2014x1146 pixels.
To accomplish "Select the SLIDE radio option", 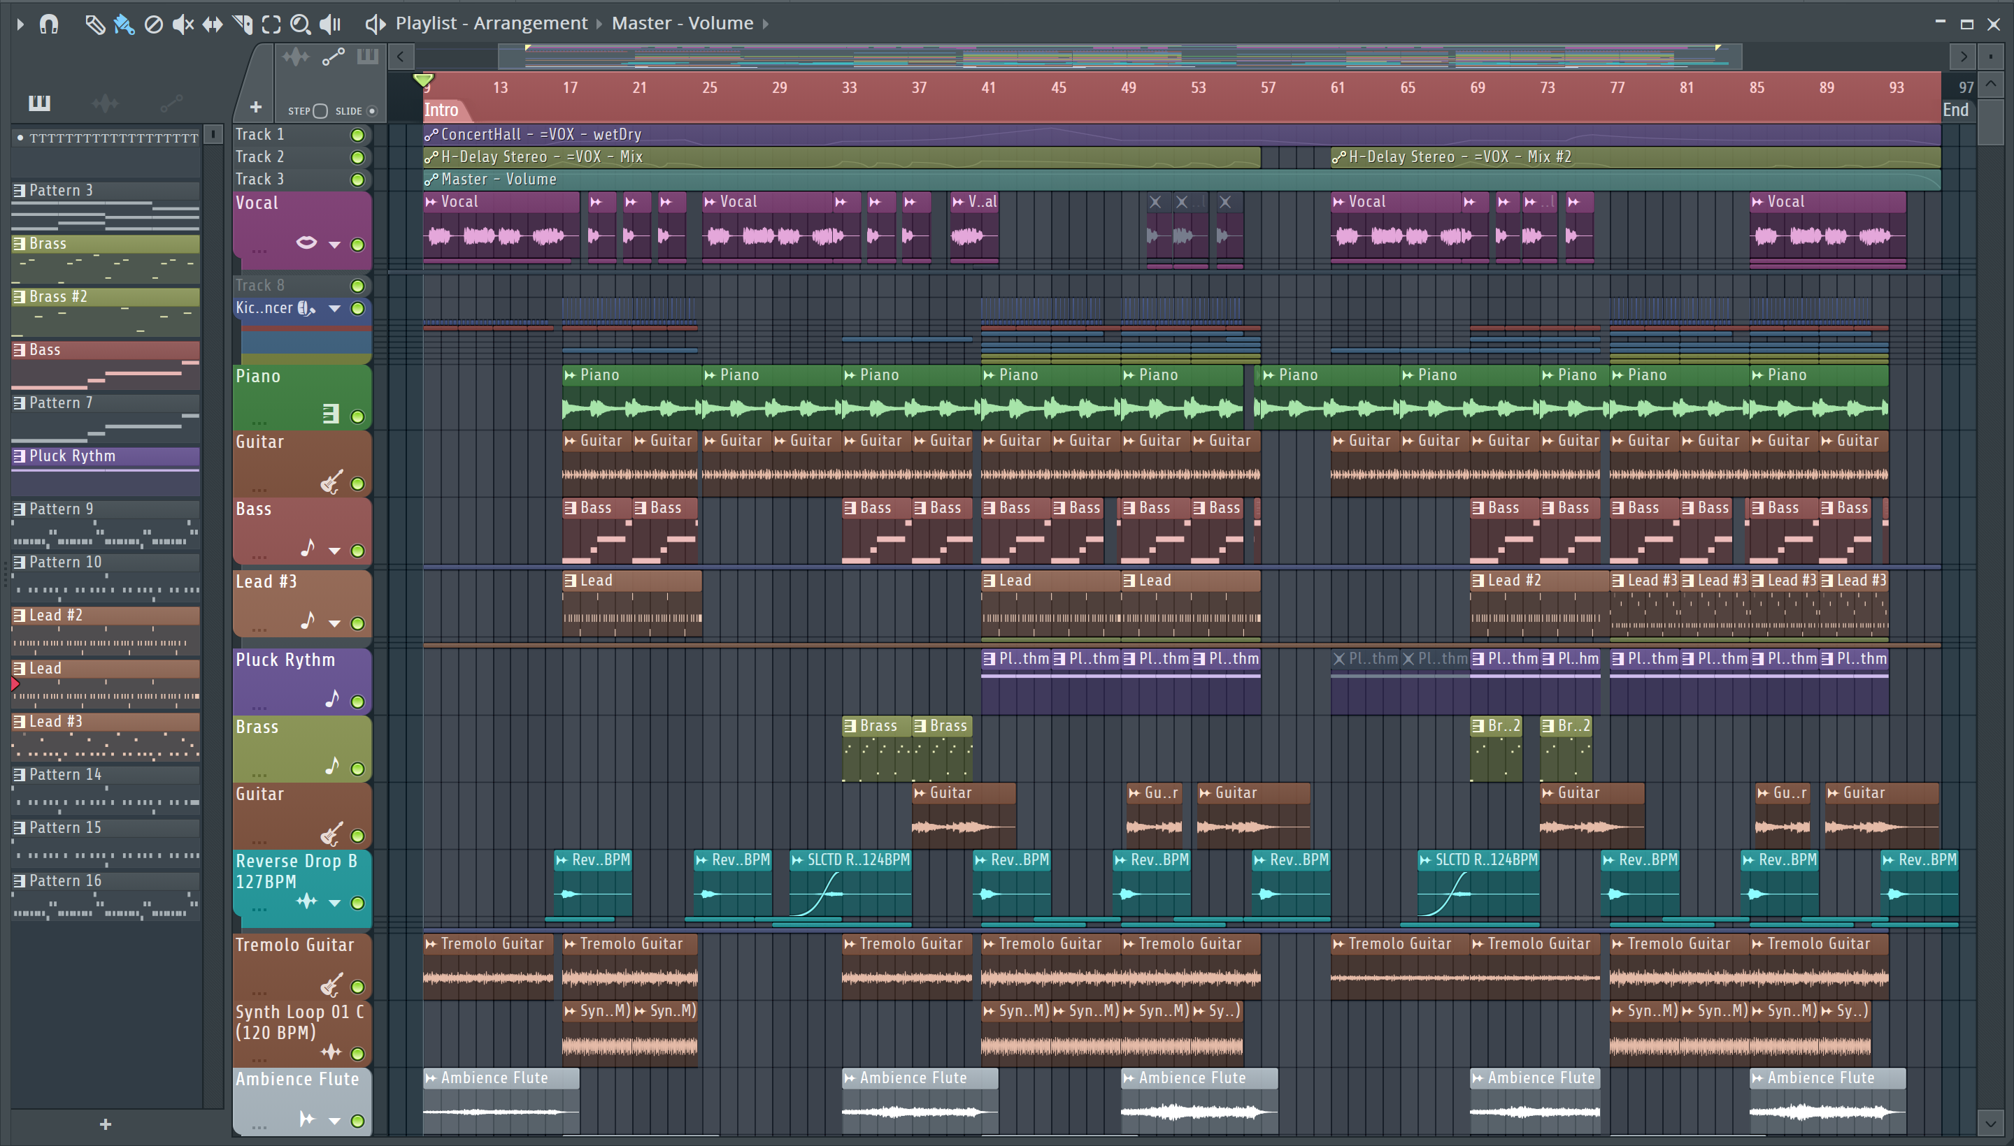I will pos(372,111).
